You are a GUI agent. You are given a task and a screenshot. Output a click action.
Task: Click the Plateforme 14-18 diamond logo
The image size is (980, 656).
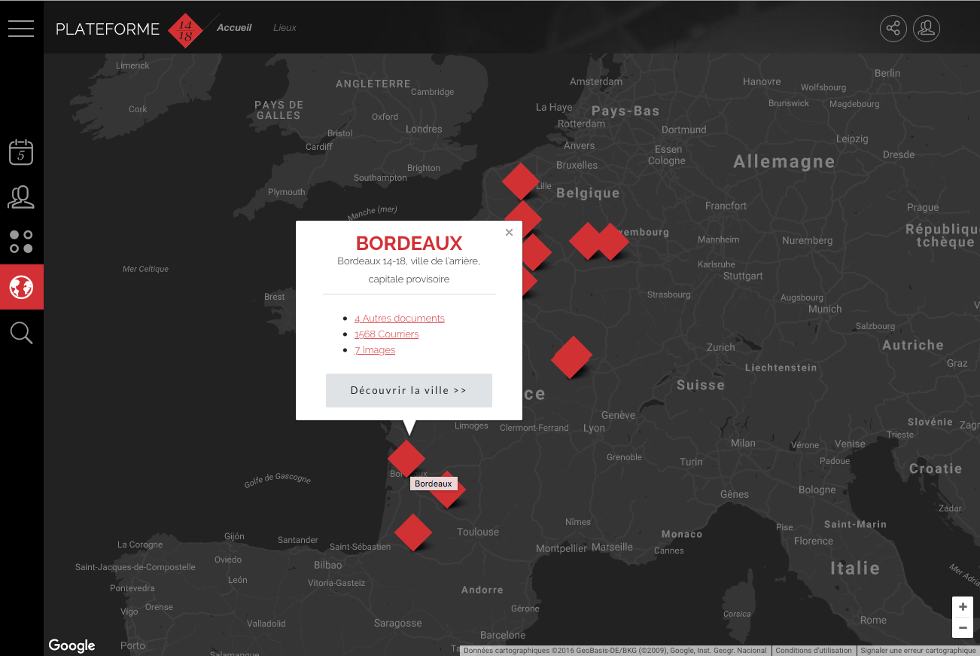(185, 30)
